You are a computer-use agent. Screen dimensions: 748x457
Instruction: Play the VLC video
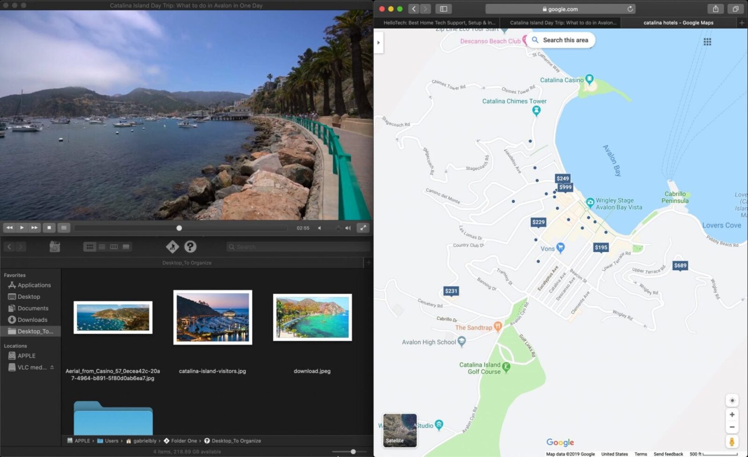click(22, 228)
